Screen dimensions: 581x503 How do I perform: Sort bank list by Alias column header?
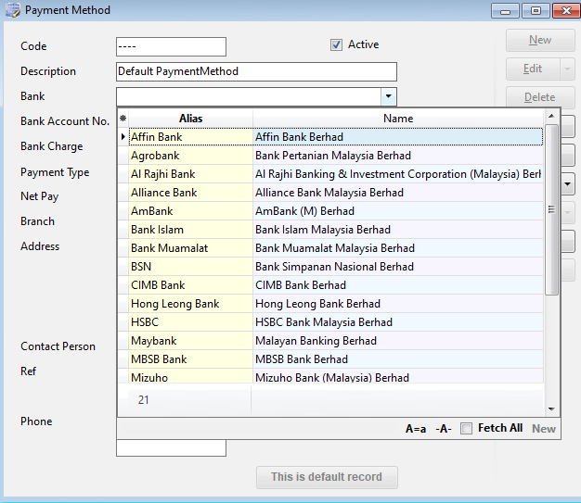click(190, 119)
